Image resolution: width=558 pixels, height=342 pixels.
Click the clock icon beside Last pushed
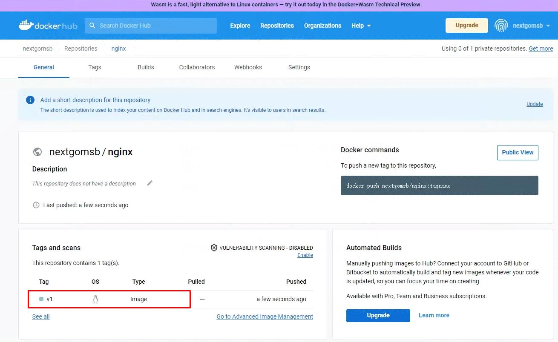click(x=36, y=205)
